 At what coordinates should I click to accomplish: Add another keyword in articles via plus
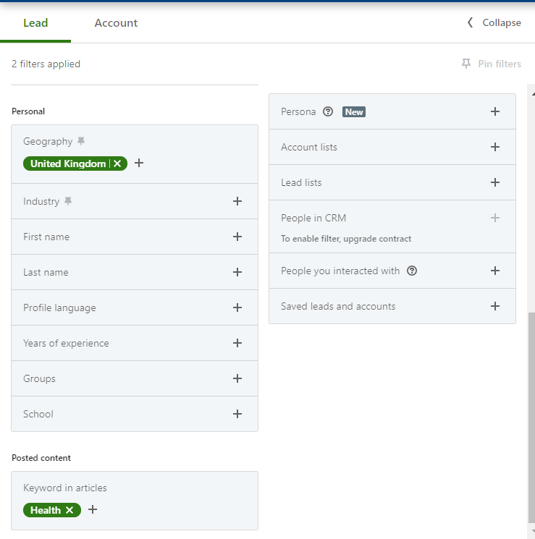click(92, 510)
